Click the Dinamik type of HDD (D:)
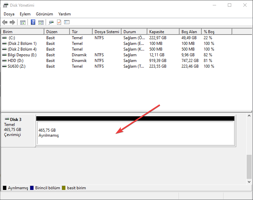 [x=79, y=61]
